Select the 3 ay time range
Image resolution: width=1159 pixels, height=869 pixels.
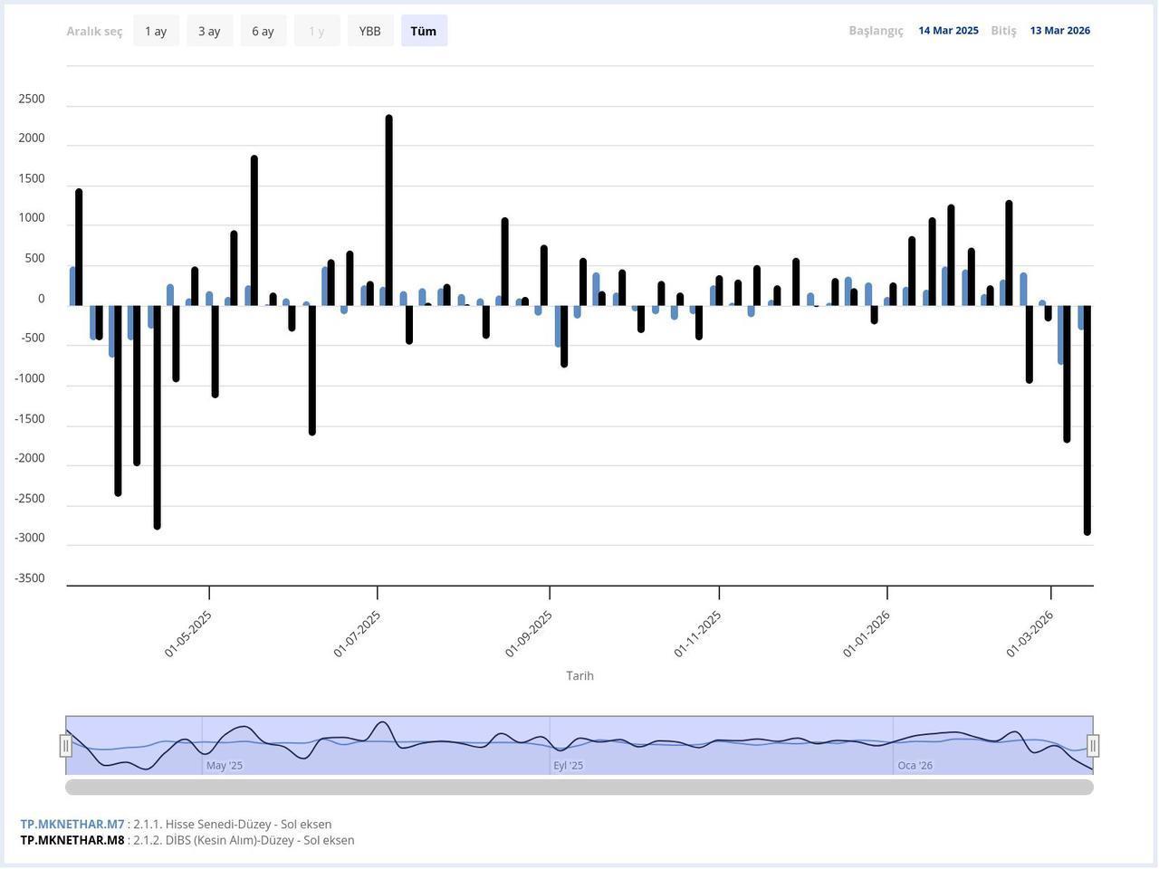pos(209,30)
